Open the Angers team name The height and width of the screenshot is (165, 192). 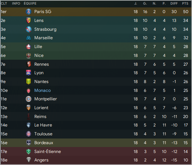pyautogui.click(x=41, y=160)
